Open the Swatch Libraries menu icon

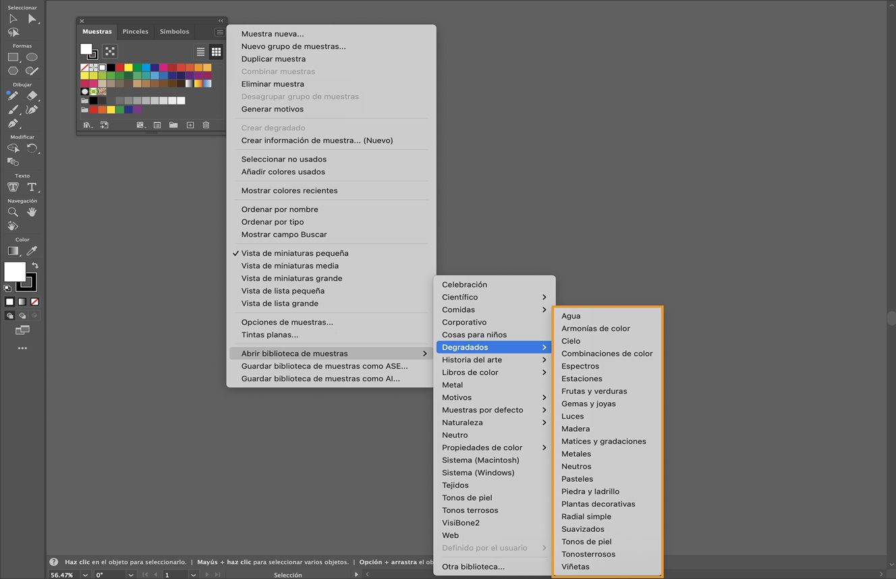click(87, 125)
